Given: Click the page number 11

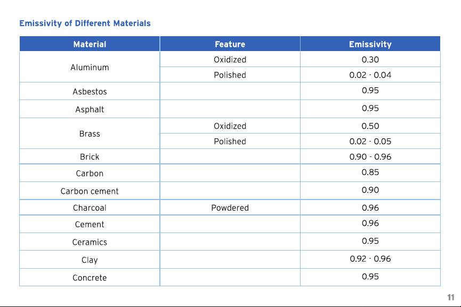Looking at the screenshot, I should point(451,297).
